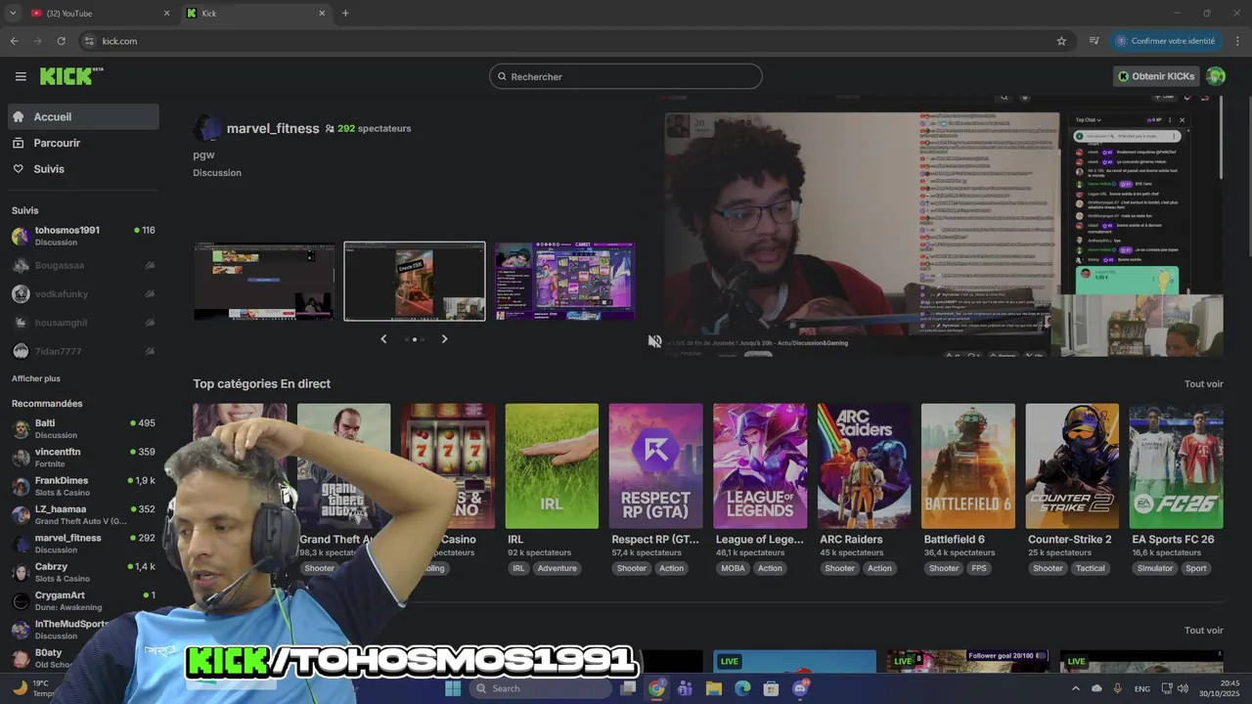Open the Respect RP (GTA) category card
The width and height of the screenshot is (1252, 704).
[655, 466]
